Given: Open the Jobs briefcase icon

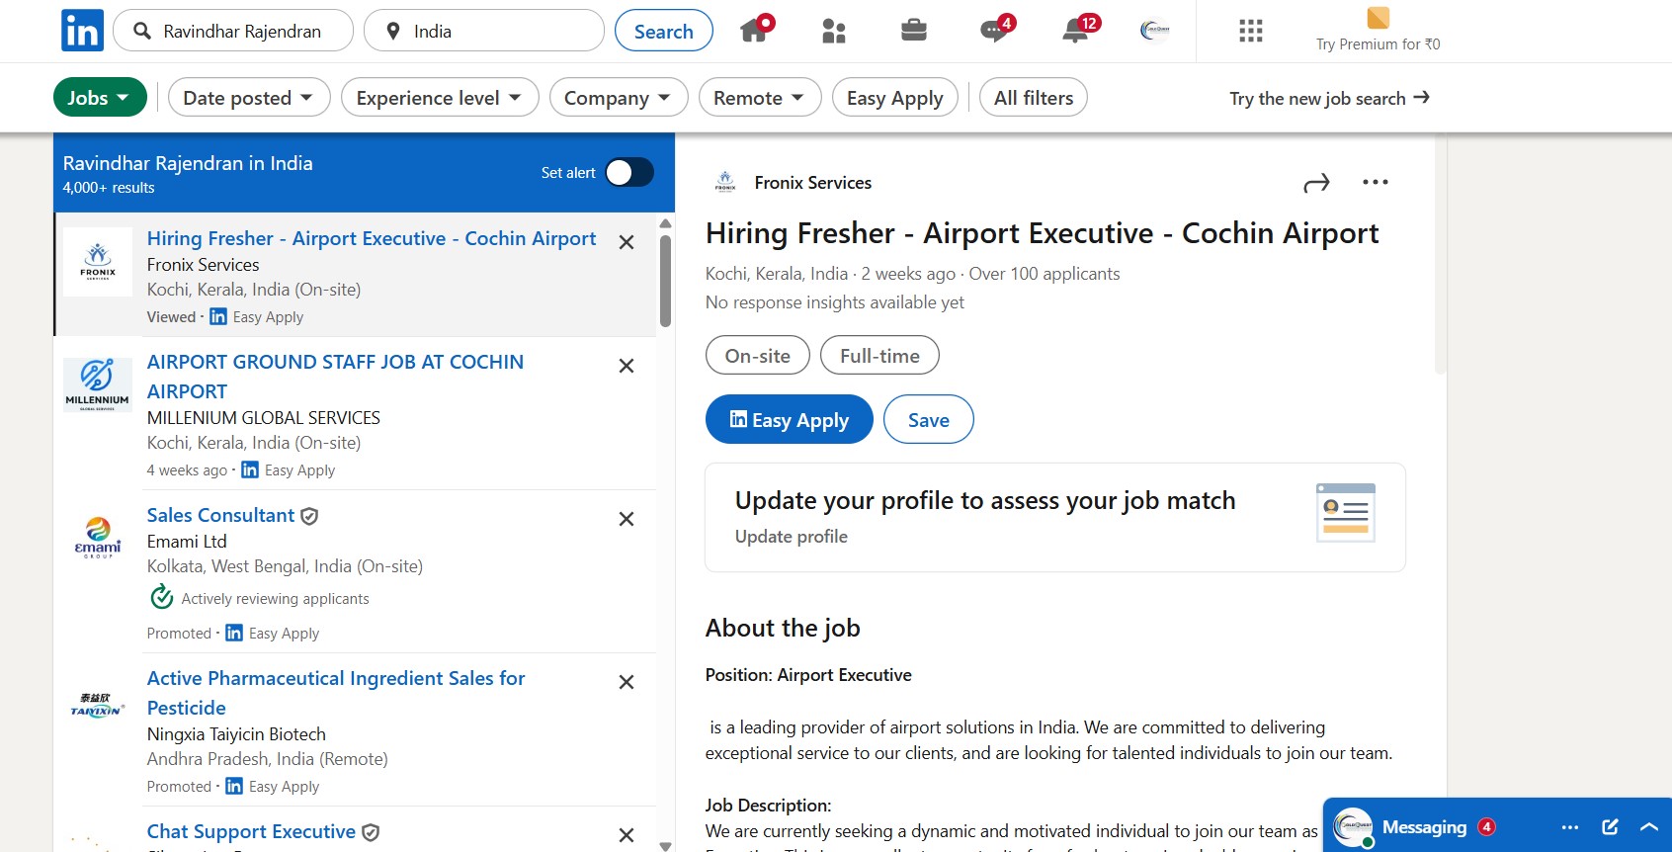Looking at the screenshot, I should [x=914, y=31].
